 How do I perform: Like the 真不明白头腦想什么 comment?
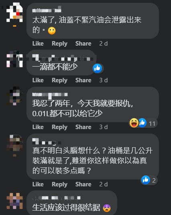(38, 184)
